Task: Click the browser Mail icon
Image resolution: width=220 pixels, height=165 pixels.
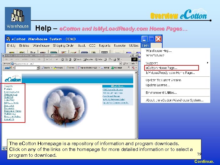Action: 110,60
